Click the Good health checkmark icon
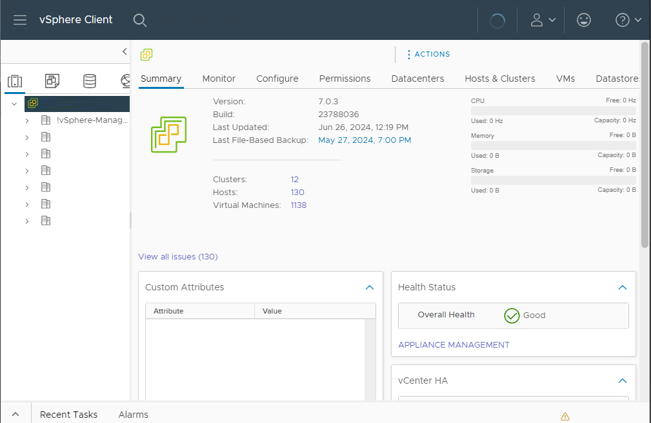This screenshot has width=651, height=423. pyautogui.click(x=512, y=315)
